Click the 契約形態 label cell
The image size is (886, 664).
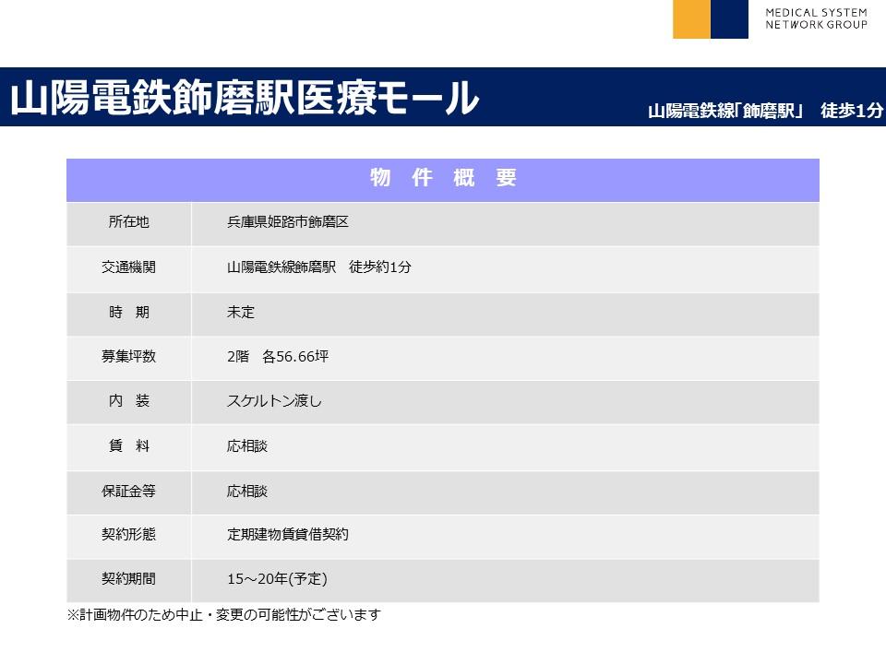(129, 537)
